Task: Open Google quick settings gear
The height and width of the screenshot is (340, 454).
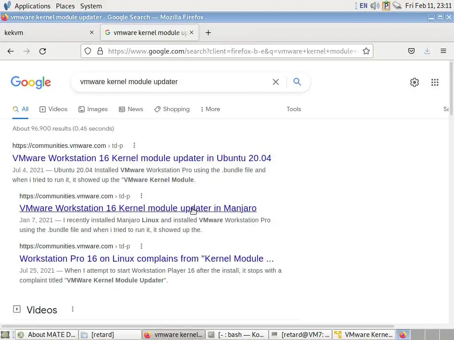Action: (415, 82)
